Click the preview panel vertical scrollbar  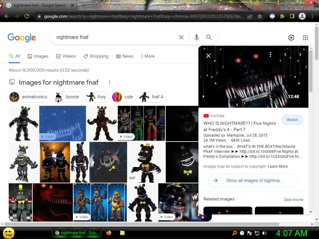311,71
